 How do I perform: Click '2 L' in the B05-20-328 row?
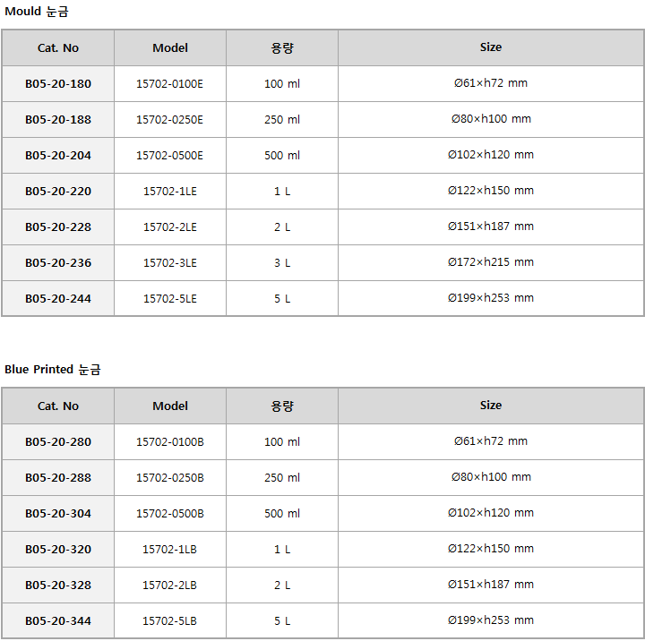point(282,585)
